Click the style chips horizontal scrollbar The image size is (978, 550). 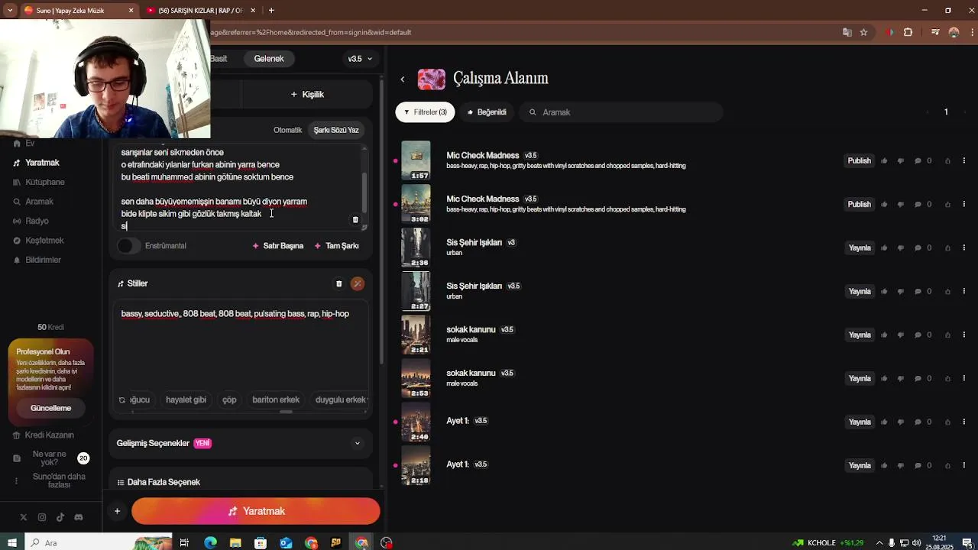pos(287,412)
